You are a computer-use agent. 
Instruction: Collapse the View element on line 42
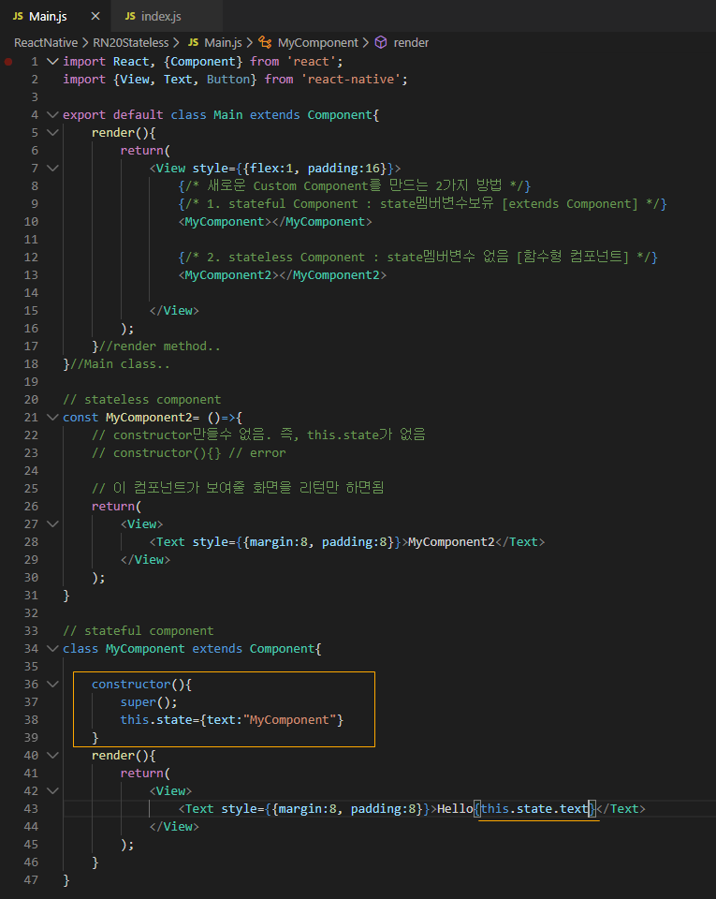click(x=52, y=790)
